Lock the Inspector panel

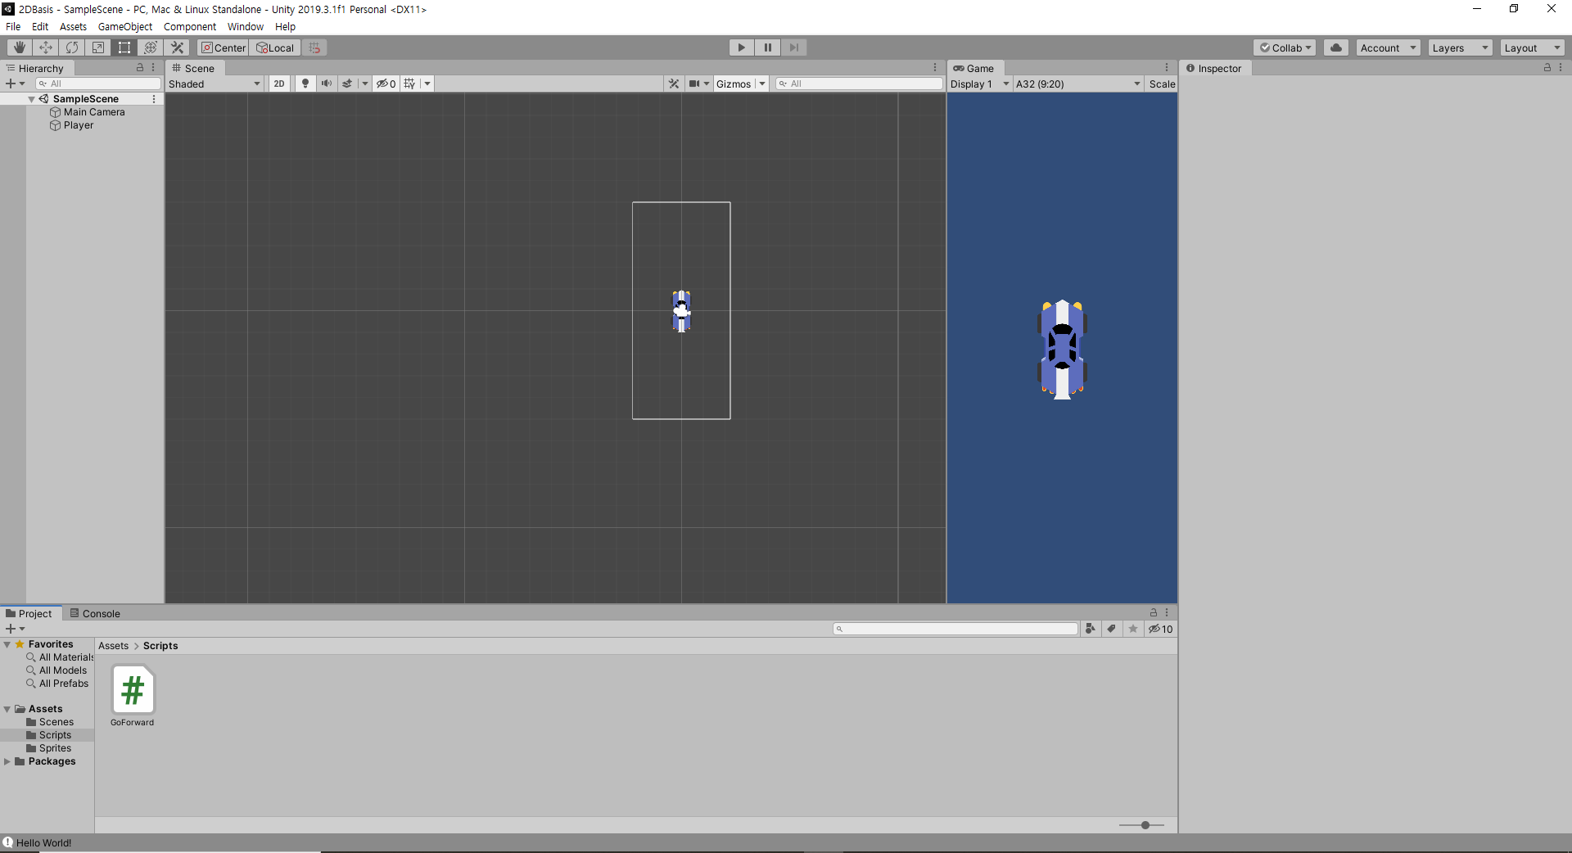[1547, 68]
